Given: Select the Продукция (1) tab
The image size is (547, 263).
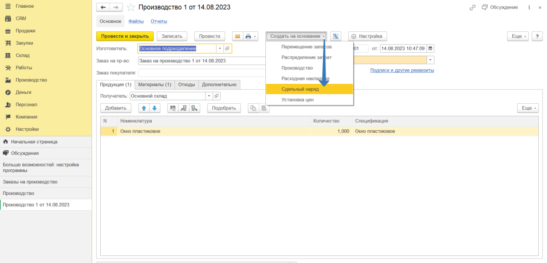Looking at the screenshot, I should point(115,85).
